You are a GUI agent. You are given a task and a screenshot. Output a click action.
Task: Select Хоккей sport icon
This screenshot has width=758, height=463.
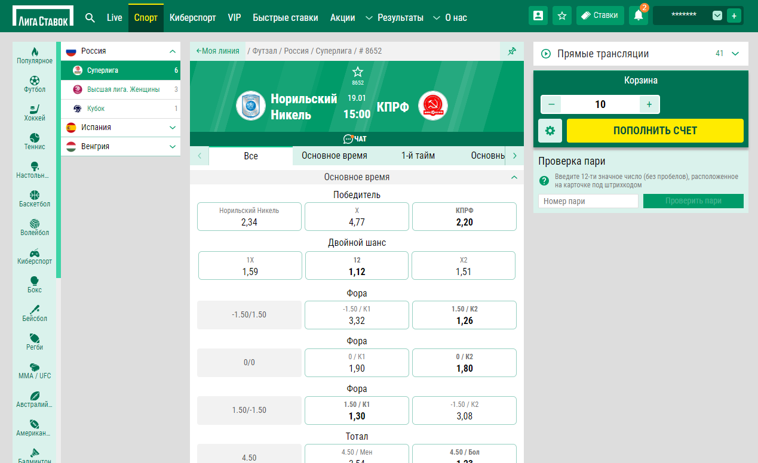pos(35,109)
